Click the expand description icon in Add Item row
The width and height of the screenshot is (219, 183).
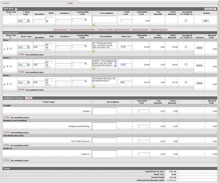tap(94, 25)
